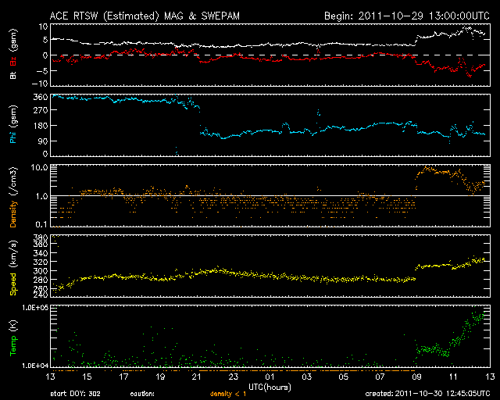Click the '270' tick on Phi axis
This screenshot has height=400, width=500.
tap(41, 110)
